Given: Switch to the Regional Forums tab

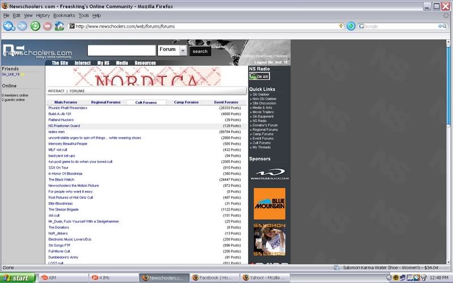Looking at the screenshot, I should (106, 102).
